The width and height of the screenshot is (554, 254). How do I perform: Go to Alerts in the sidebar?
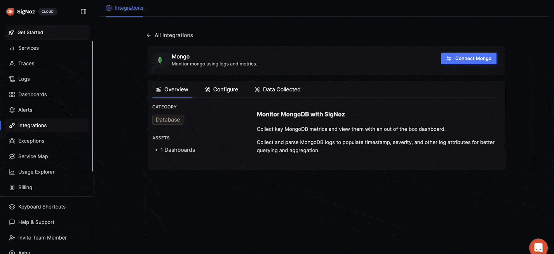pyautogui.click(x=47, y=110)
